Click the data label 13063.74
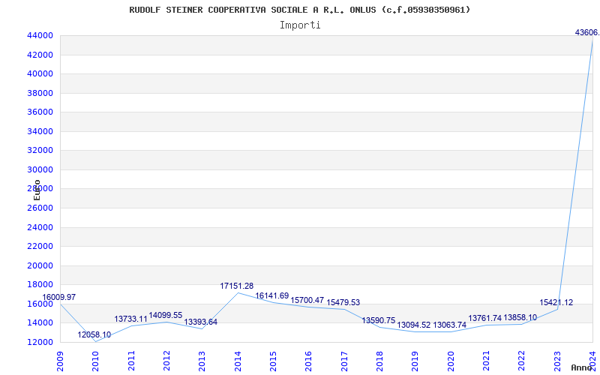Viewport: 600px width, 375px height. click(x=450, y=325)
